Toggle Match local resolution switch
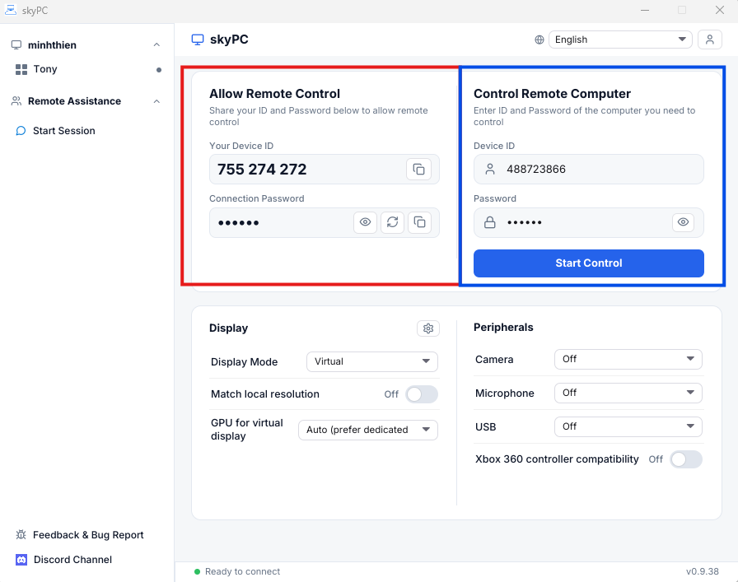Screen dimensions: 738x582 point(422,394)
